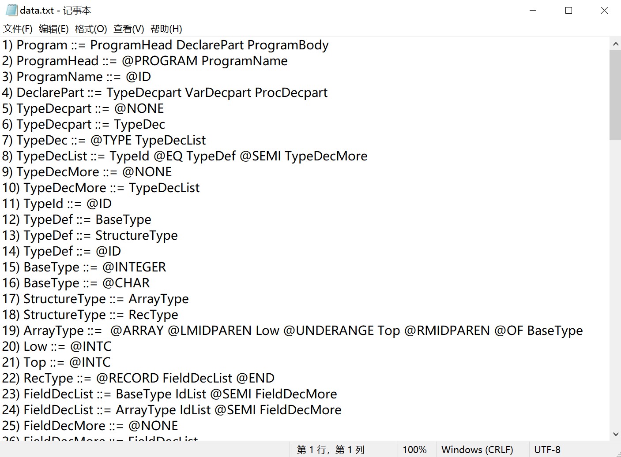
Task: Click line 19) ArrayType ::= @ARRAY
Action: point(293,331)
